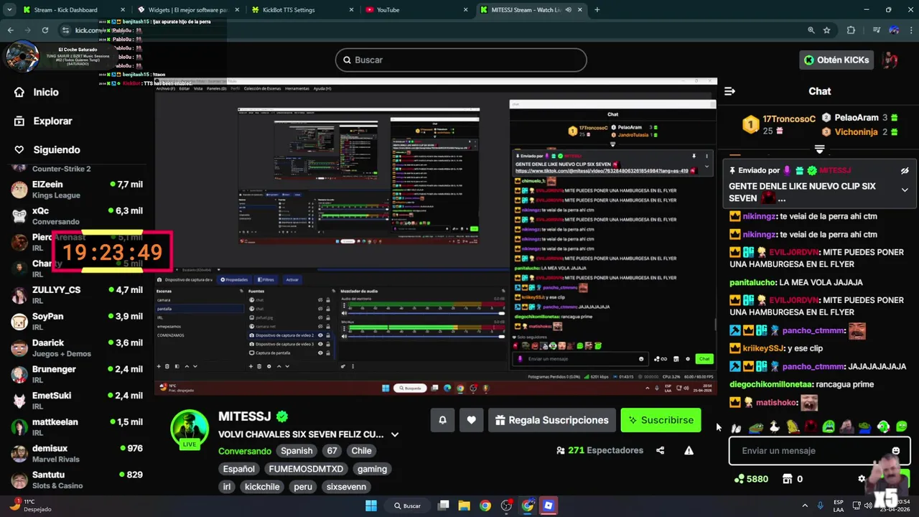
Task: Reload the page with browser refresh
Action: point(45,30)
